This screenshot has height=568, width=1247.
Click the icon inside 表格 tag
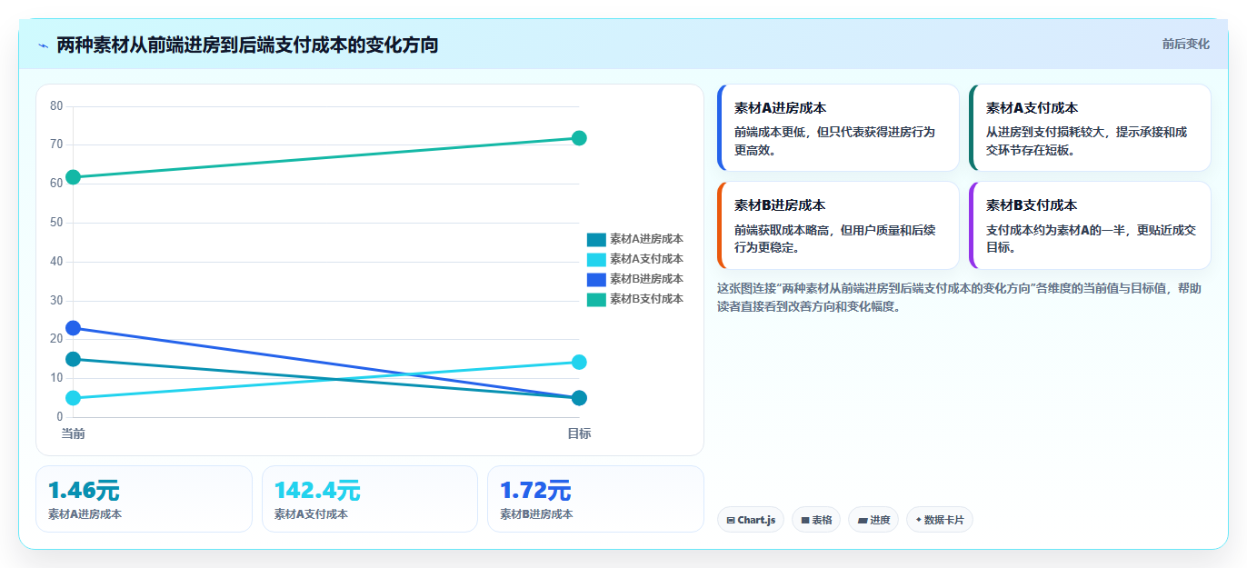pos(805,521)
